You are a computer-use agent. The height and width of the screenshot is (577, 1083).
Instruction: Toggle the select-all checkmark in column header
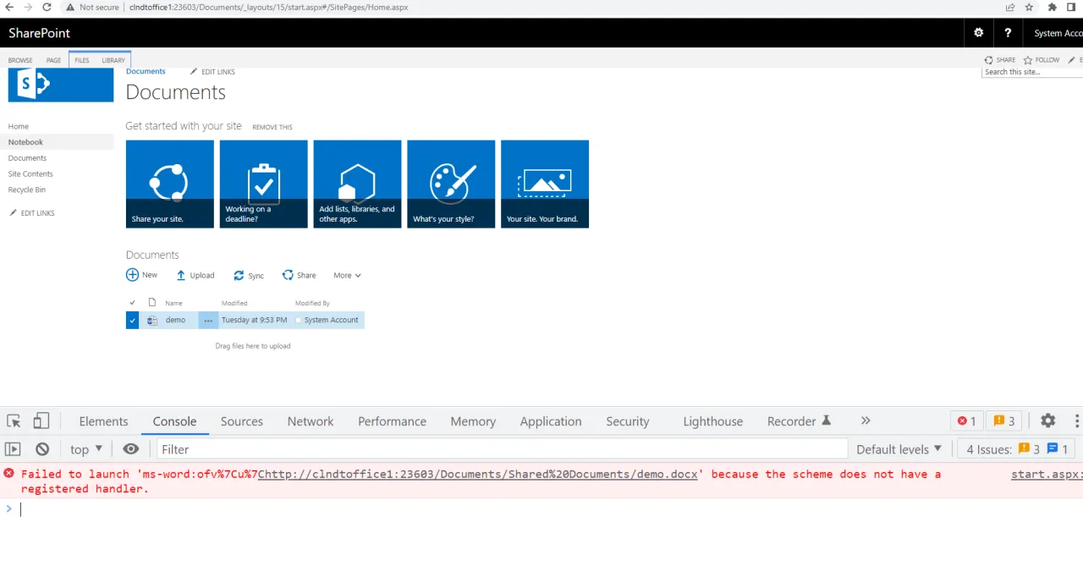(132, 303)
